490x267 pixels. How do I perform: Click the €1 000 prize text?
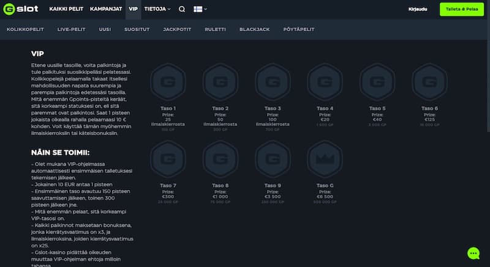point(221,197)
